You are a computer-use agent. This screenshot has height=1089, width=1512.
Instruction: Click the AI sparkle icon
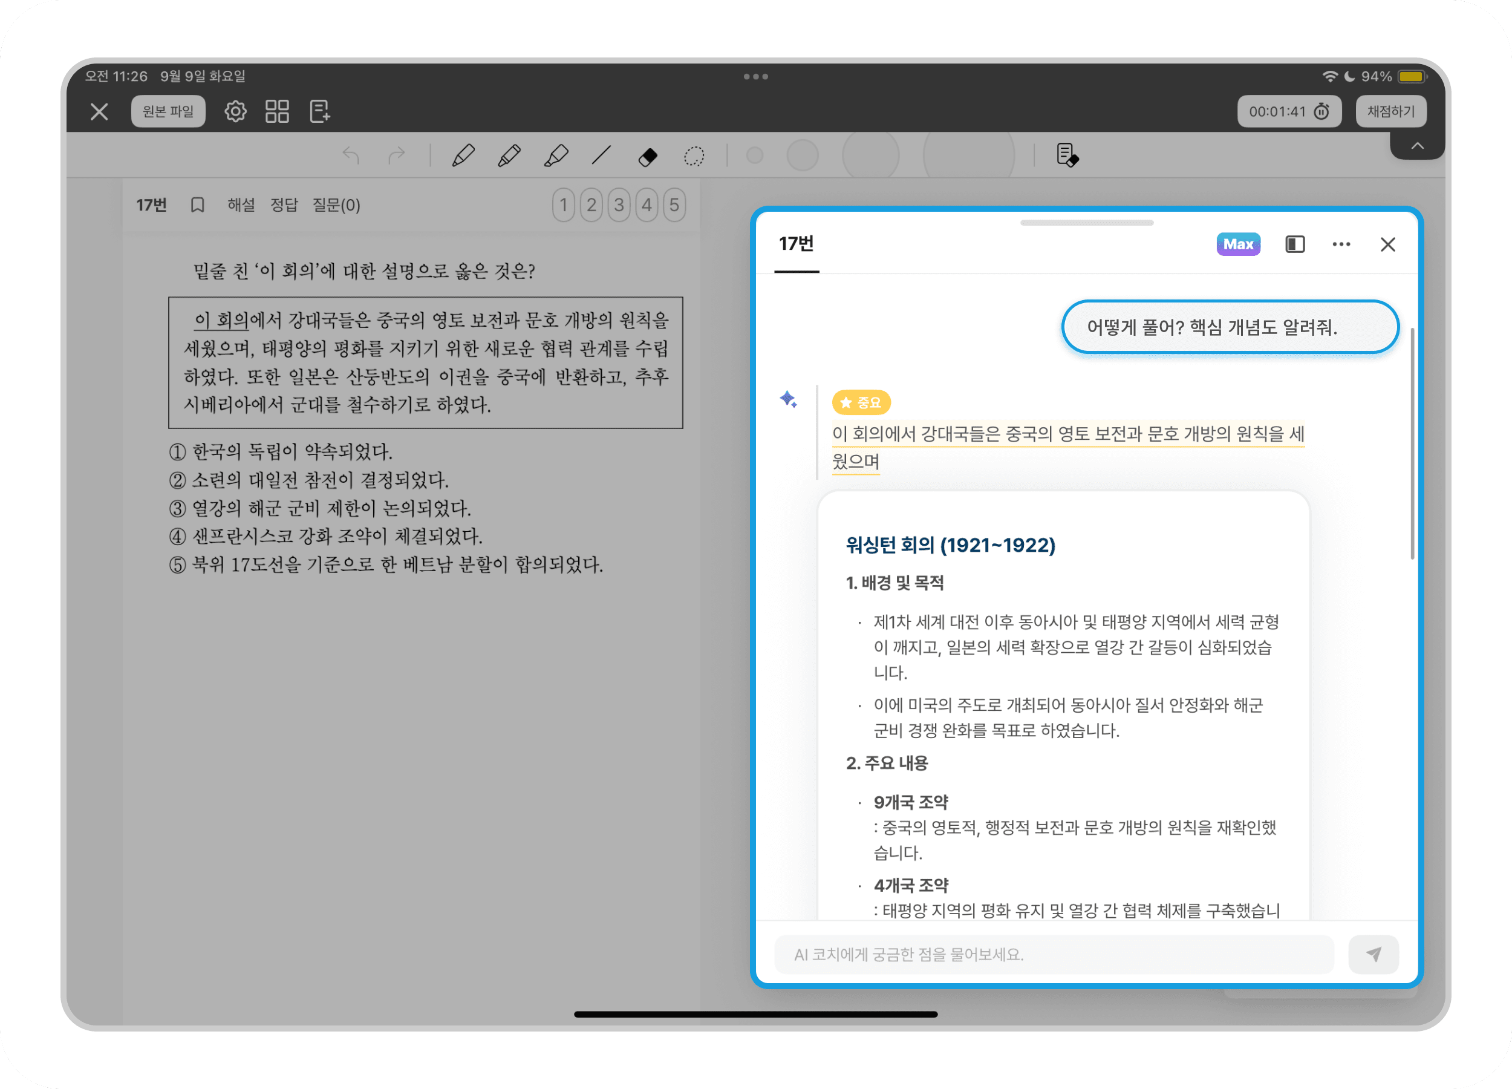pyautogui.click(x=789, y=399)
